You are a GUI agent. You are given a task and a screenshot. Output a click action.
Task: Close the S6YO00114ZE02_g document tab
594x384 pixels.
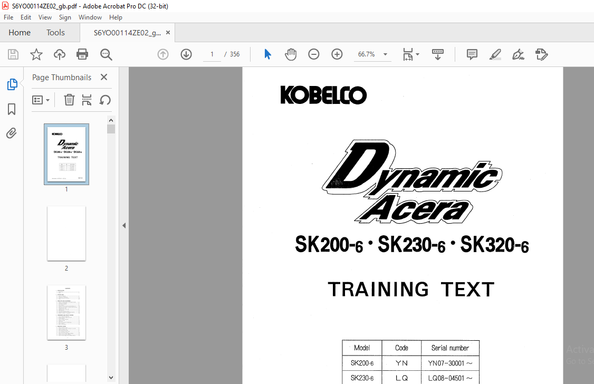click(x=168, y=33)
